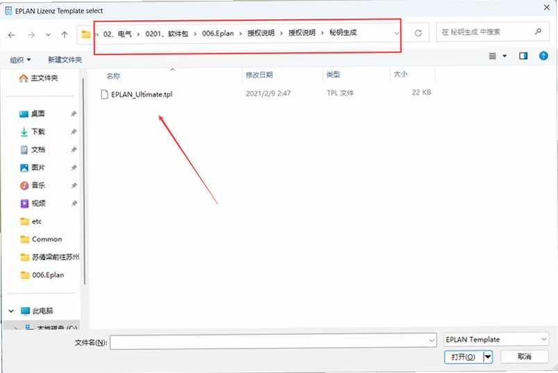The image size is (558, 373).
Task: Click the date 2021/2/9 2:47
Action: [x=268, y=93]
